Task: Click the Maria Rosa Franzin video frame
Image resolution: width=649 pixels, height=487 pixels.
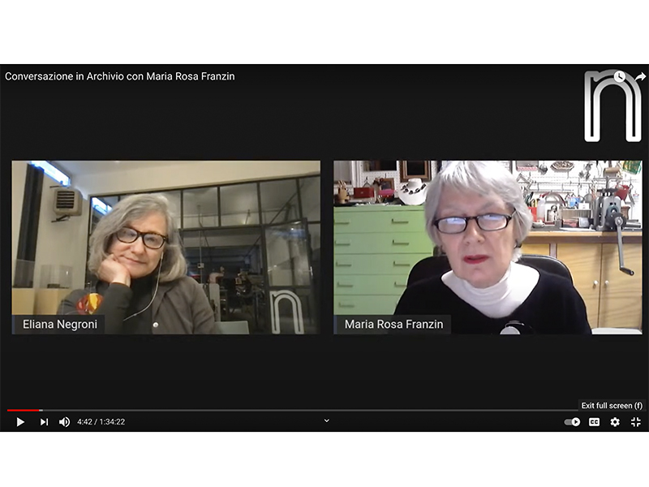Action: [488, 248]
